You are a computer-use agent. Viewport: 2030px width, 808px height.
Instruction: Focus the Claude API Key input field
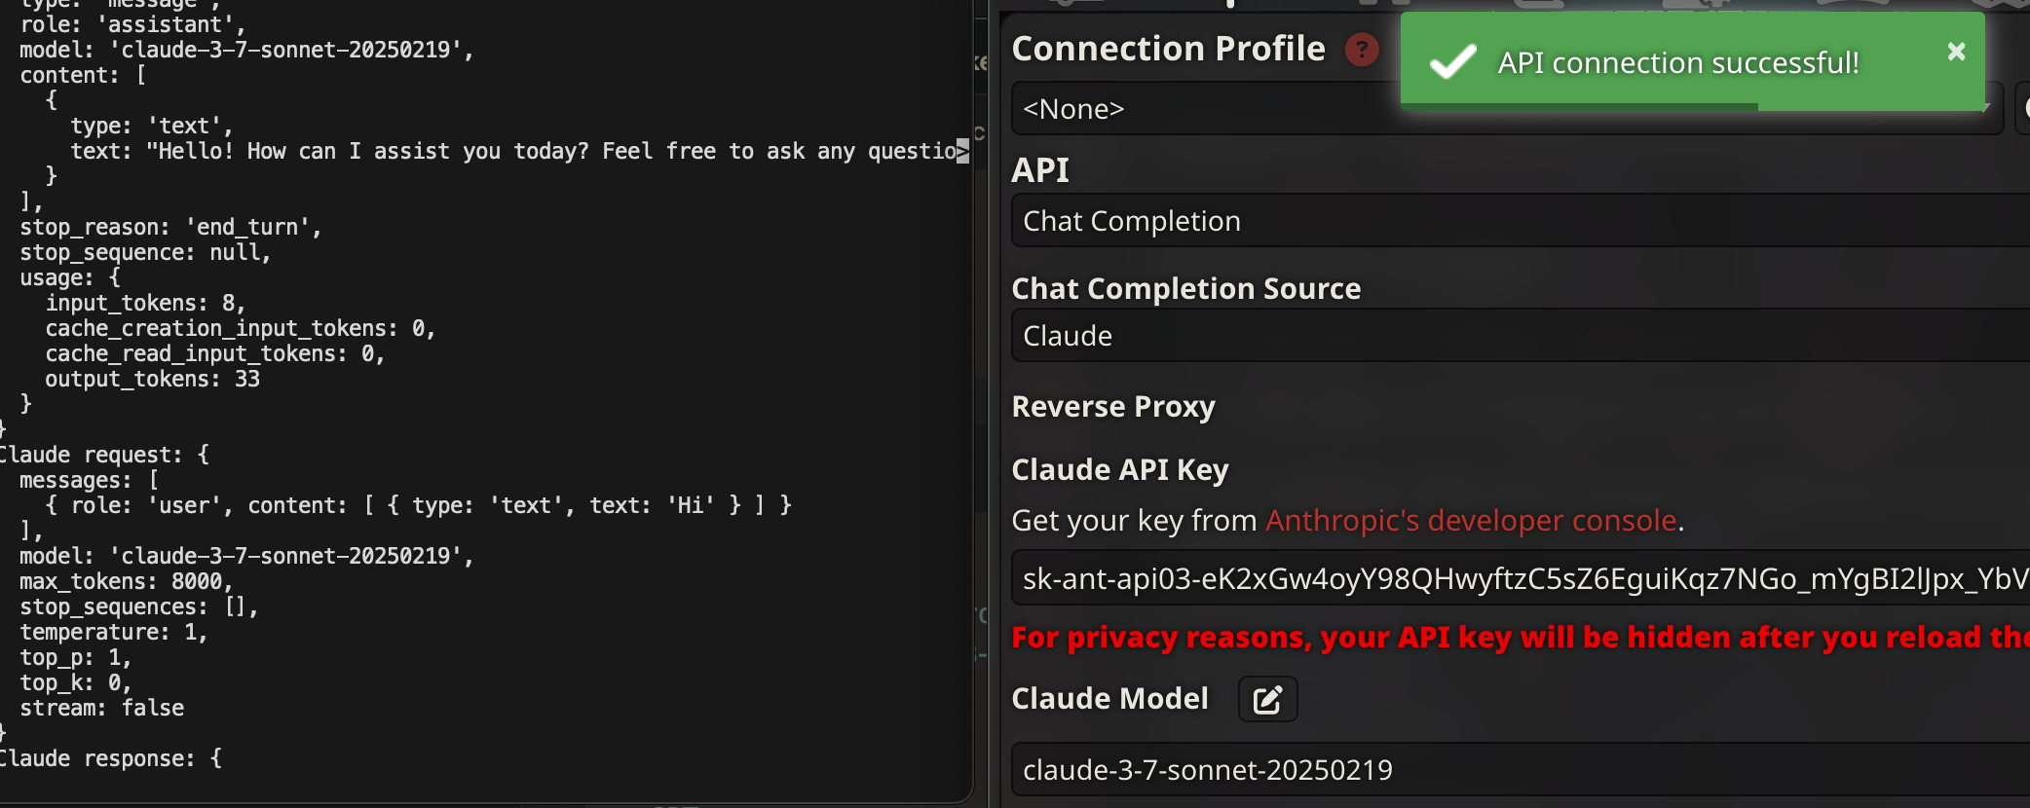click(x=1521, y=579)
